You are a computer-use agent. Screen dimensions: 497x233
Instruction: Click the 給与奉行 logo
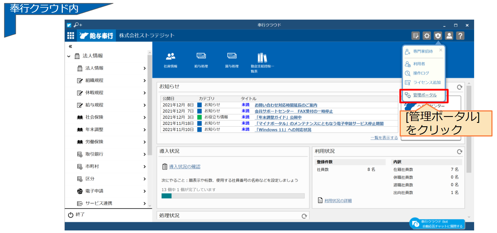point(96,36)
